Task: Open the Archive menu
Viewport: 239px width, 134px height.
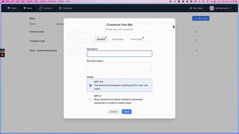Action: tap(43, 1)
